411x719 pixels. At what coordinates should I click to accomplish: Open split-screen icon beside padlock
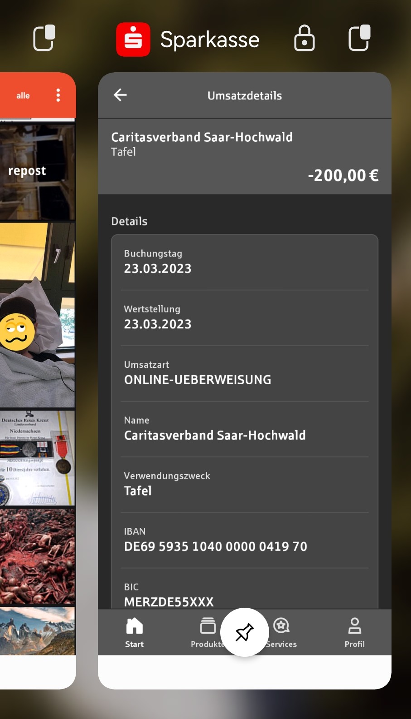(359, 38)
